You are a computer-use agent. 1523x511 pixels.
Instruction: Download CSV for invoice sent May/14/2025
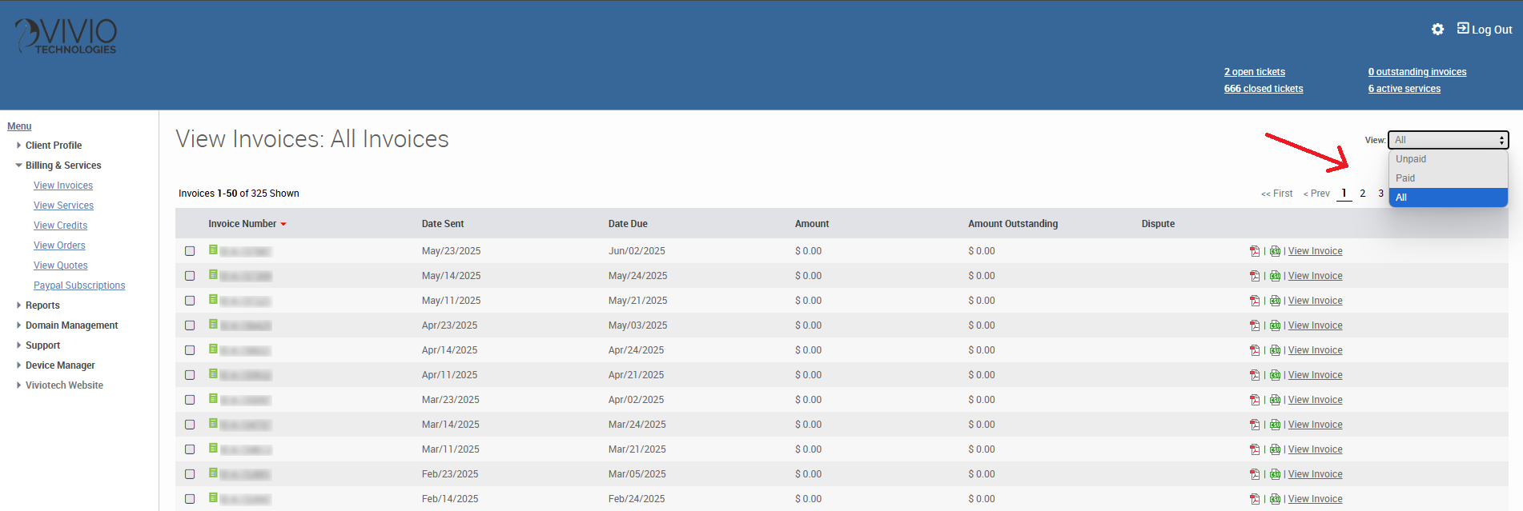1275,276
